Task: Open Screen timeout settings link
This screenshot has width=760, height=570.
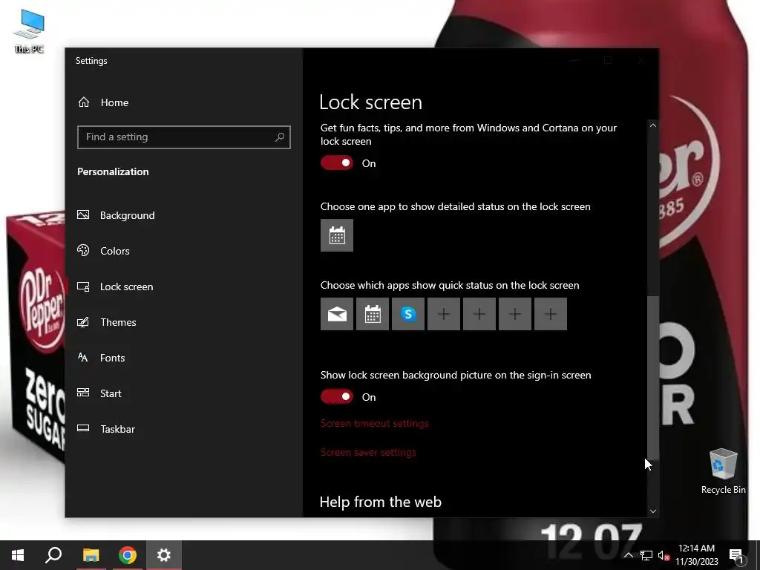Action: pos(375,423)
